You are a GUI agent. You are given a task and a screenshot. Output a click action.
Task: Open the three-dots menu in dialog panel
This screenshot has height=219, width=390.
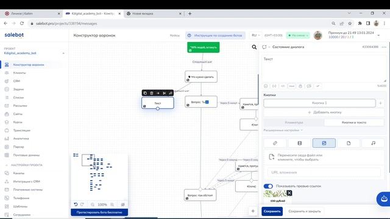pyautogui.click(x=384, y=47)
